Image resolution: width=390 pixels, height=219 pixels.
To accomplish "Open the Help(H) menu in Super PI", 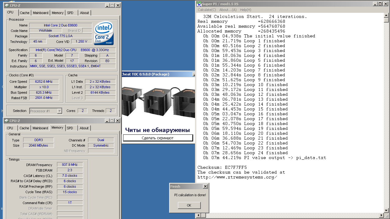I will pyautogui.click(x=246, y=10).
